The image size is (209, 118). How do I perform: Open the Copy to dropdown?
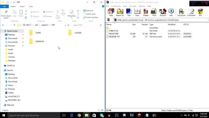pyautogui.click(x=35, y=16)
